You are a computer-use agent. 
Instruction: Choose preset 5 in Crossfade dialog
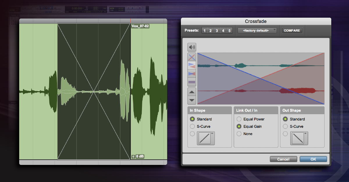pos(229,30)
